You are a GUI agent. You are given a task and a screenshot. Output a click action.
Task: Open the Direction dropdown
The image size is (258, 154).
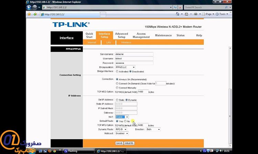tap(153, 129)
